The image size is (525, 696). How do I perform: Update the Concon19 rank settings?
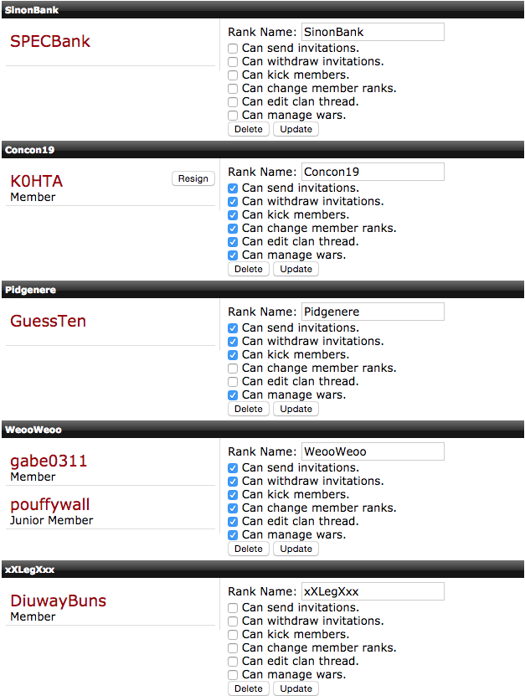coord(296,269)
